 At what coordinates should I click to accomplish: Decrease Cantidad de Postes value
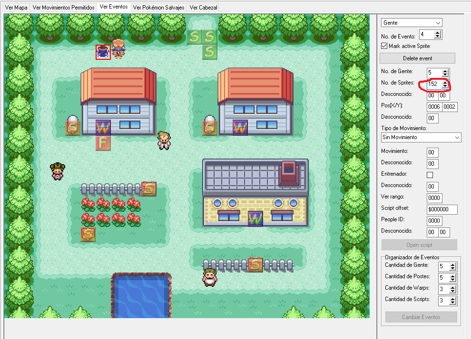click(x=452, y=280)
